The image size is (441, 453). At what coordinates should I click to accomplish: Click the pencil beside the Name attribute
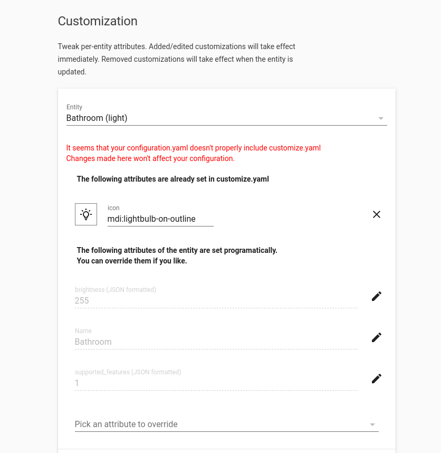(377, 337)
